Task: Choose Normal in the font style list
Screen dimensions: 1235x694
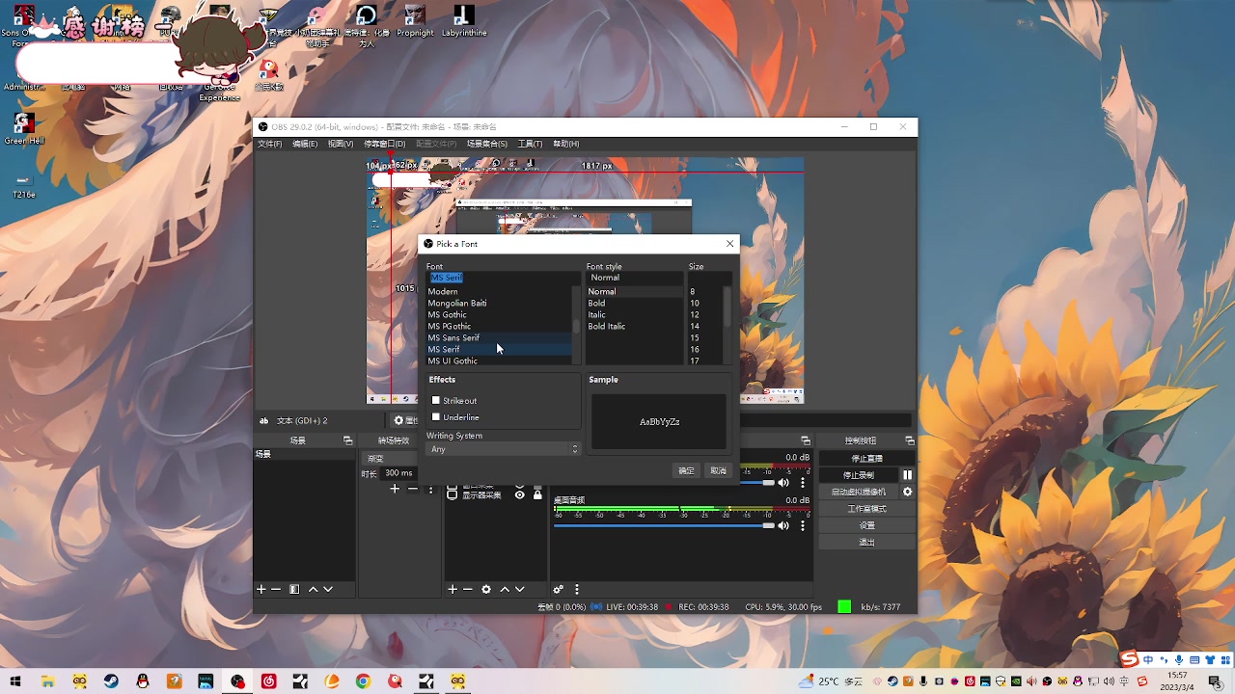Action: [x=634, y=291]
